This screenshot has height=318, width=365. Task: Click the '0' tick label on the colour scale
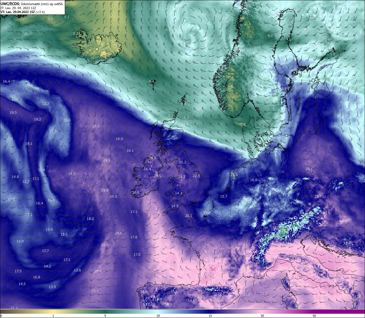(x=1, y=316)
